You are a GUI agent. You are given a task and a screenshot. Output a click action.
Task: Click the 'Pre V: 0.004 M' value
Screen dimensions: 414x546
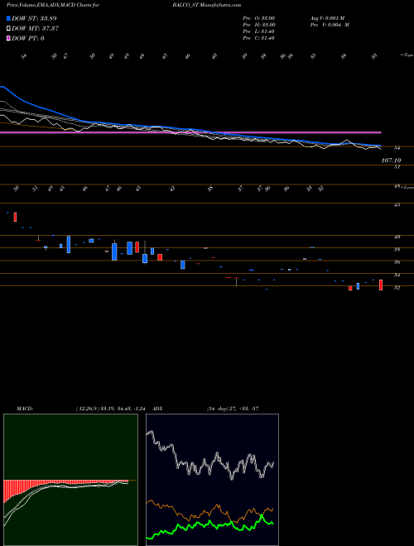[x=330, y=25]
